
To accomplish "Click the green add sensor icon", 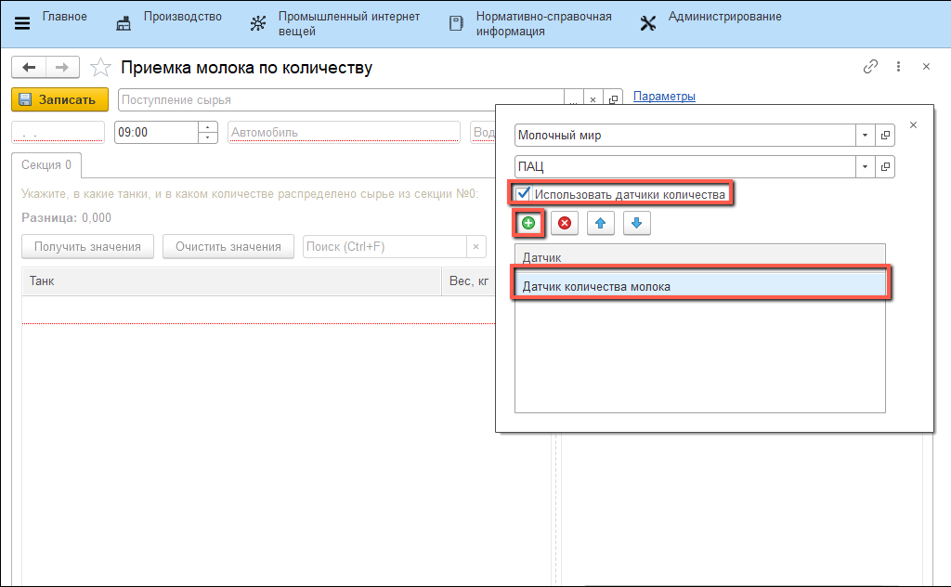I will coord(528,224).
